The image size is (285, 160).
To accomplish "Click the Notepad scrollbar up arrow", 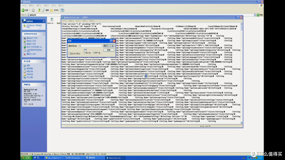I will (241, 24).
